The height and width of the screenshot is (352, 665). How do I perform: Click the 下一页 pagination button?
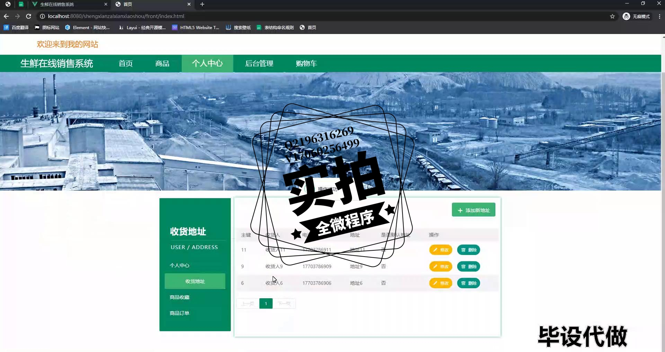tap(284, 304)
